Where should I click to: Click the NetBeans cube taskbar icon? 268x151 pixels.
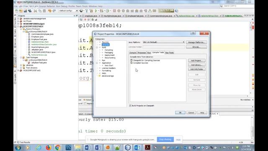pyautogui.click(x=127, y=147)
